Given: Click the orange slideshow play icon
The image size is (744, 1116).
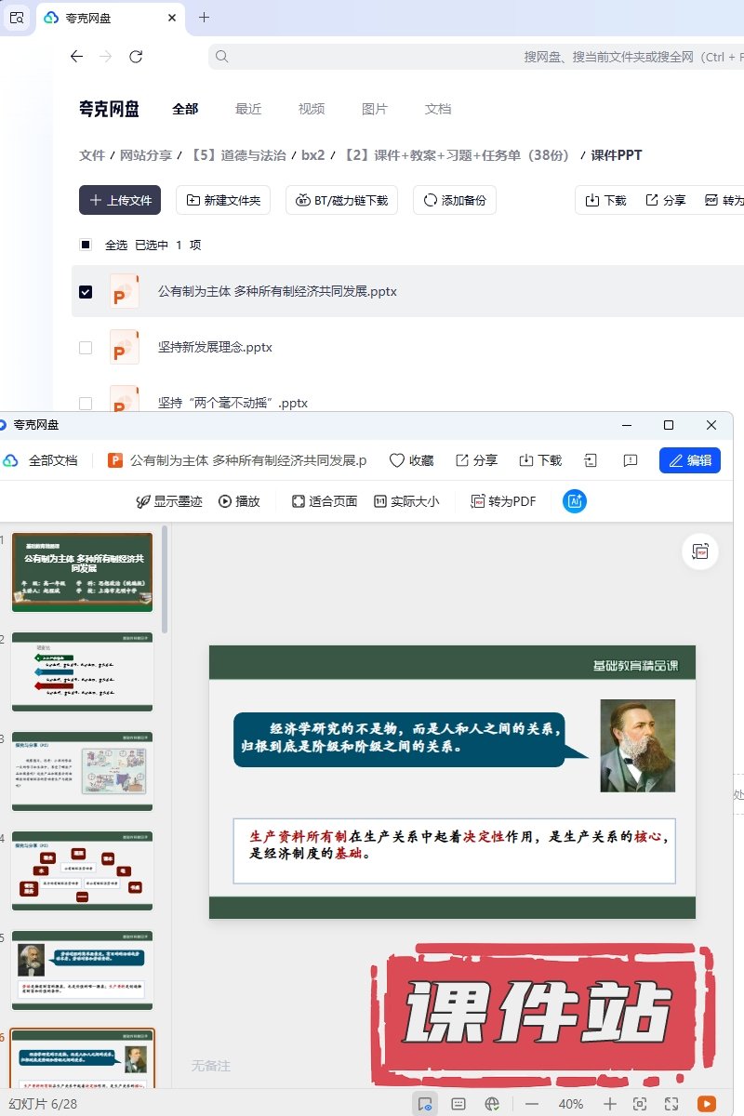Looking at the screenshot, I should 707,1104.
